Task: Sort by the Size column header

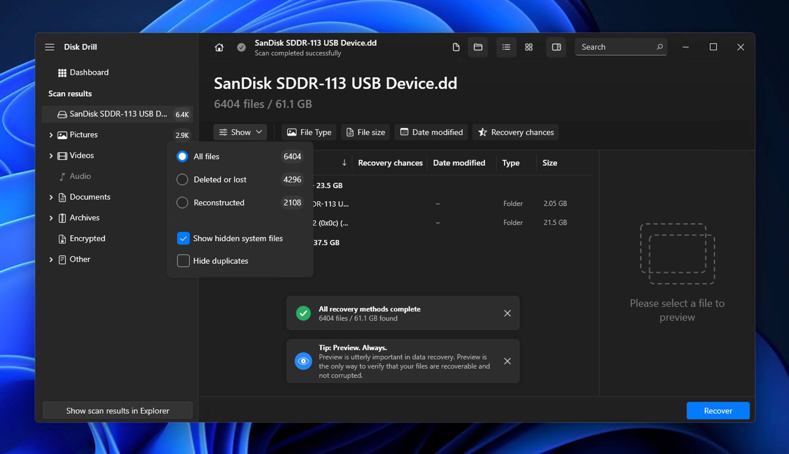Action: 550,162
